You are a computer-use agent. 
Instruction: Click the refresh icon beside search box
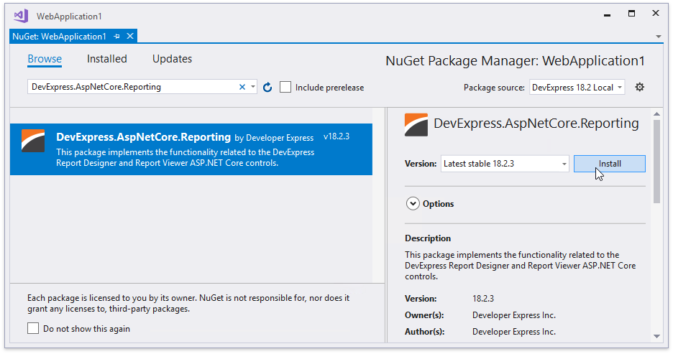[x=267, y=88]
